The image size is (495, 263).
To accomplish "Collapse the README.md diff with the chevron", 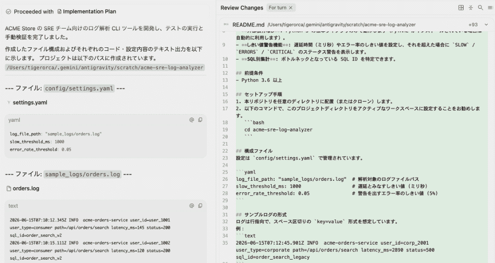I will tap(486, 25).
